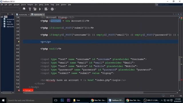
Task: Open the Team menu
Action: [52, 5]
